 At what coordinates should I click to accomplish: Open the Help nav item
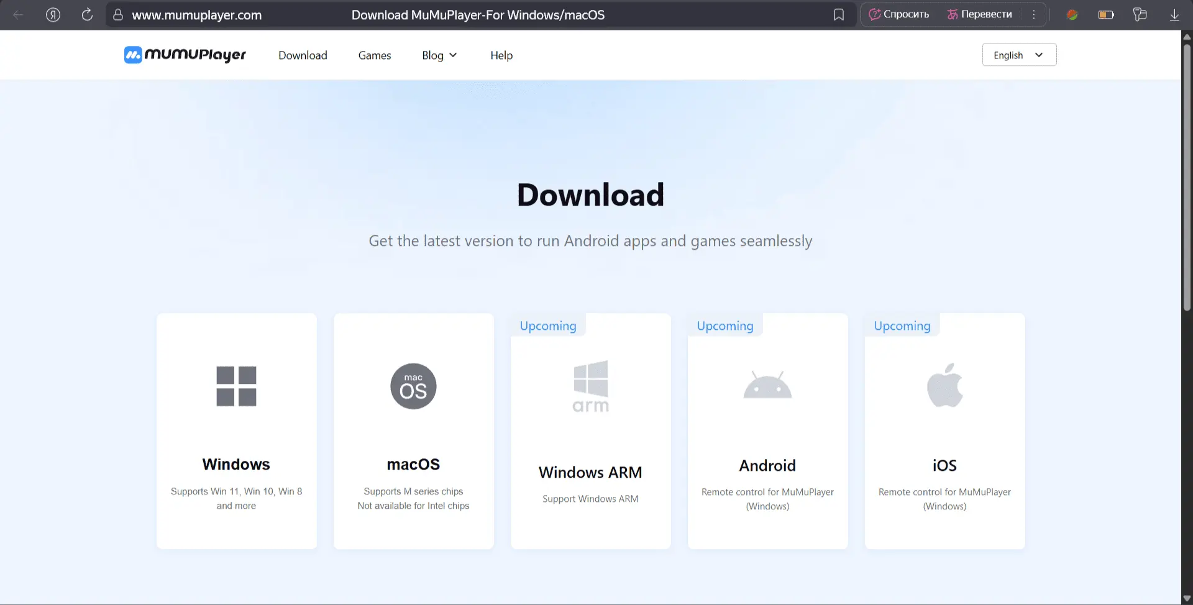tap(501, 55)
